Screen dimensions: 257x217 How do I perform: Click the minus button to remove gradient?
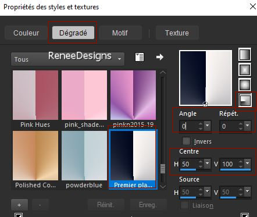coord(40,205)
